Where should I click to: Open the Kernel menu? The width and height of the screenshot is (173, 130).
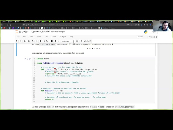54,37
